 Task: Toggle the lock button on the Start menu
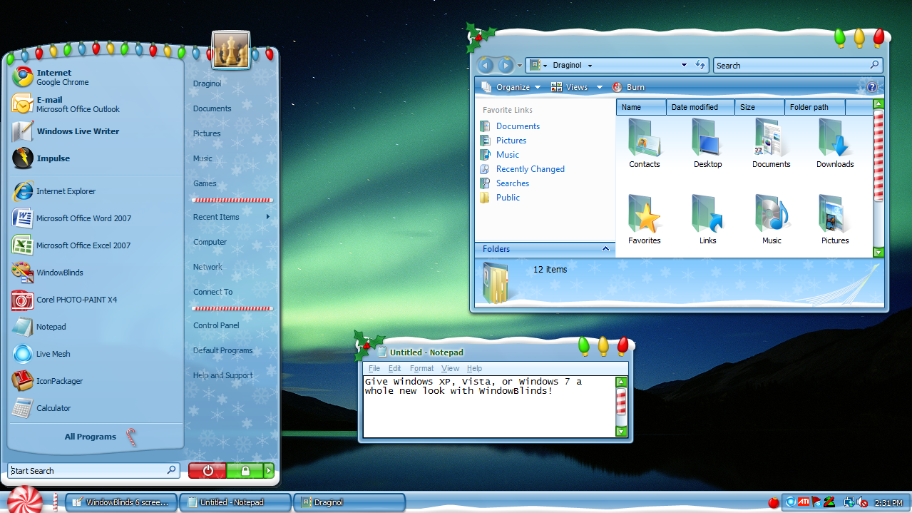click(x=246, y=470)
